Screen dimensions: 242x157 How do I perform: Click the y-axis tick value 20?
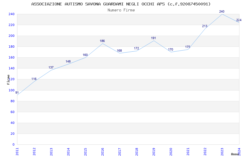[x=13, y=134]
